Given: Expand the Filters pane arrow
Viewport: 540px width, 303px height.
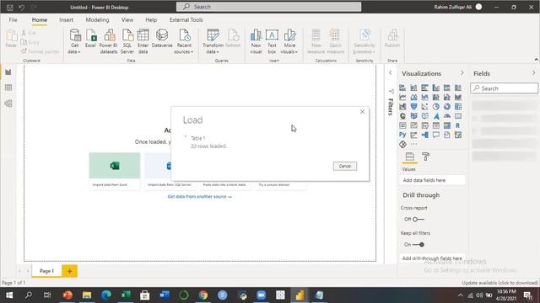Looking at the screenshot, I should [390, 73].
